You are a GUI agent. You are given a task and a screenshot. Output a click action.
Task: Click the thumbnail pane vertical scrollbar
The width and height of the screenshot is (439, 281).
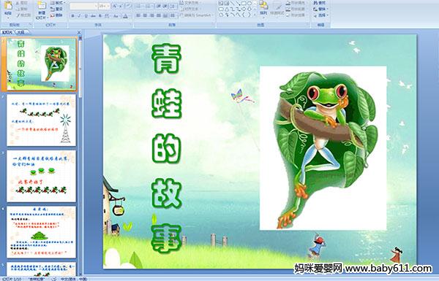click(80, 156)
